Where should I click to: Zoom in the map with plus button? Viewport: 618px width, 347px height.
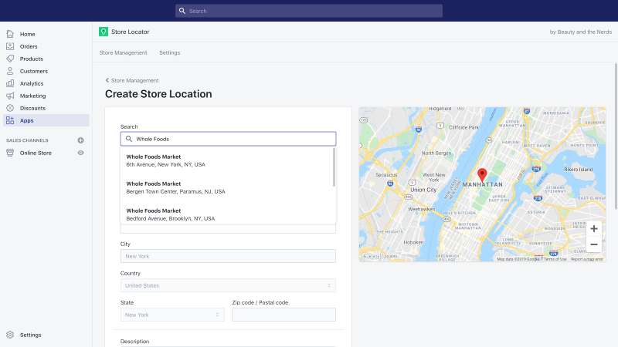(x=594, y=229)
